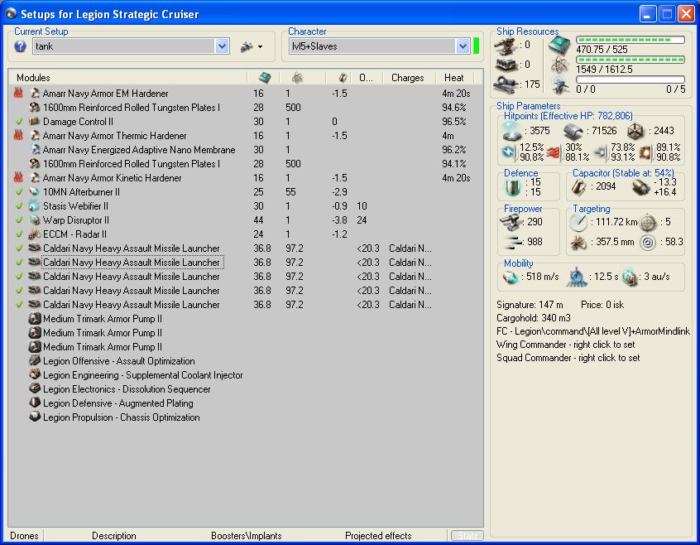The image size is (700, 545).
Task: Toggle checkmark on dotted-outline selected missile launcher row
Action: 19,263
